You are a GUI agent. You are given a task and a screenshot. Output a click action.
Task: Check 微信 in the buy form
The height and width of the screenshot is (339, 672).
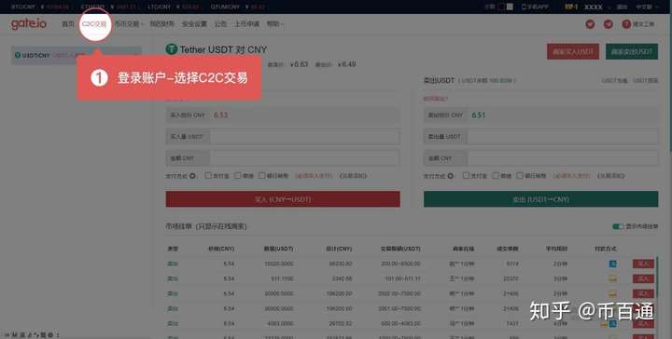point(237,176)
